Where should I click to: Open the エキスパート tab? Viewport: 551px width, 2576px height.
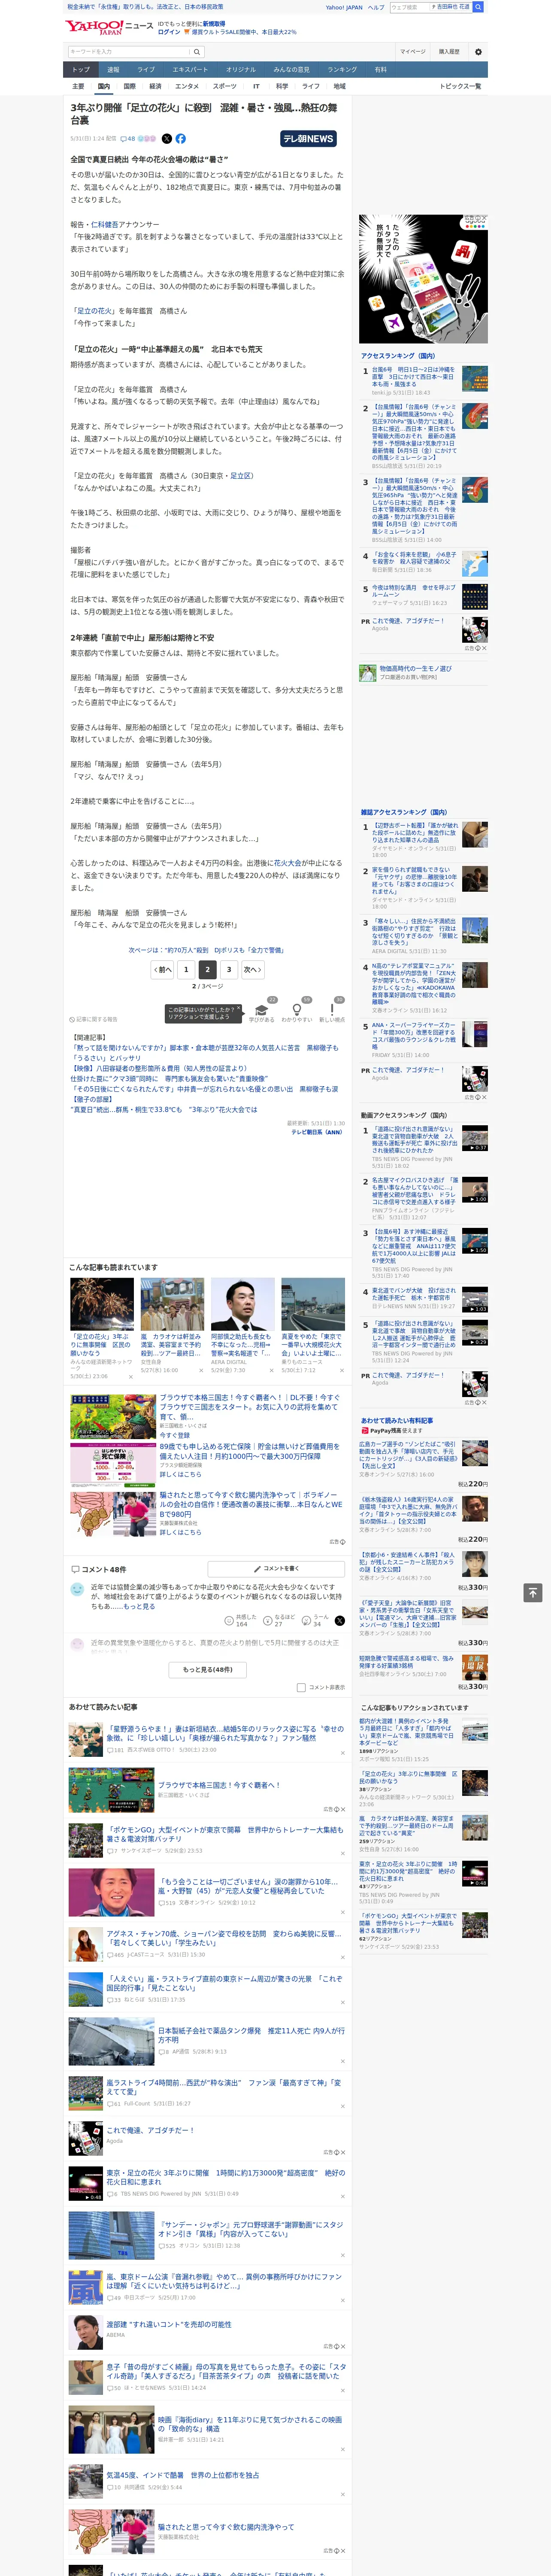tap(190, 70)
